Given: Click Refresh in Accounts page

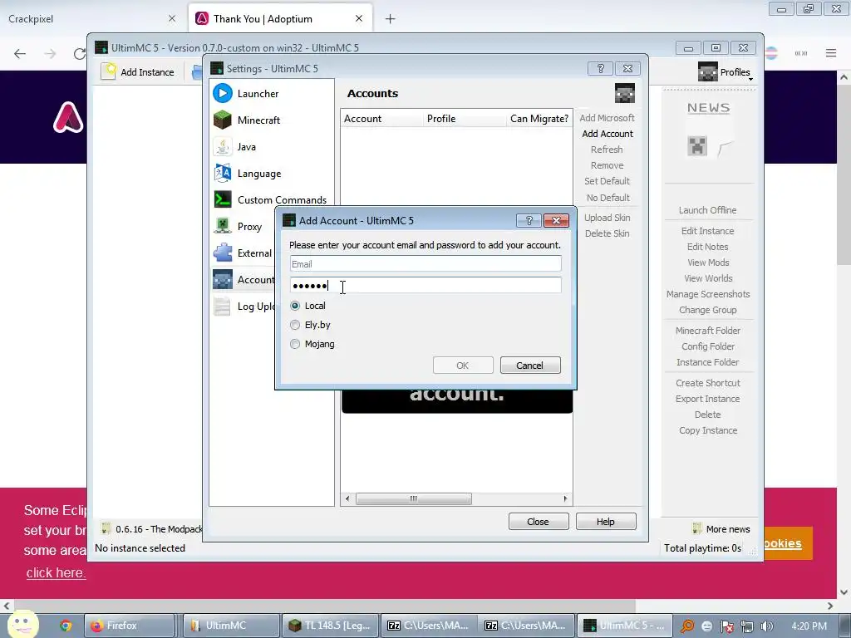Looking at the screenshot, I should click(x=607, y=150).
